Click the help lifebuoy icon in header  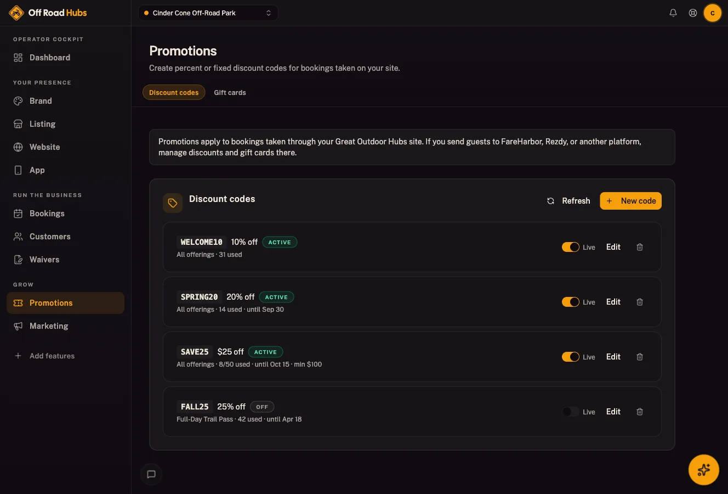click(x=693, y=13)
